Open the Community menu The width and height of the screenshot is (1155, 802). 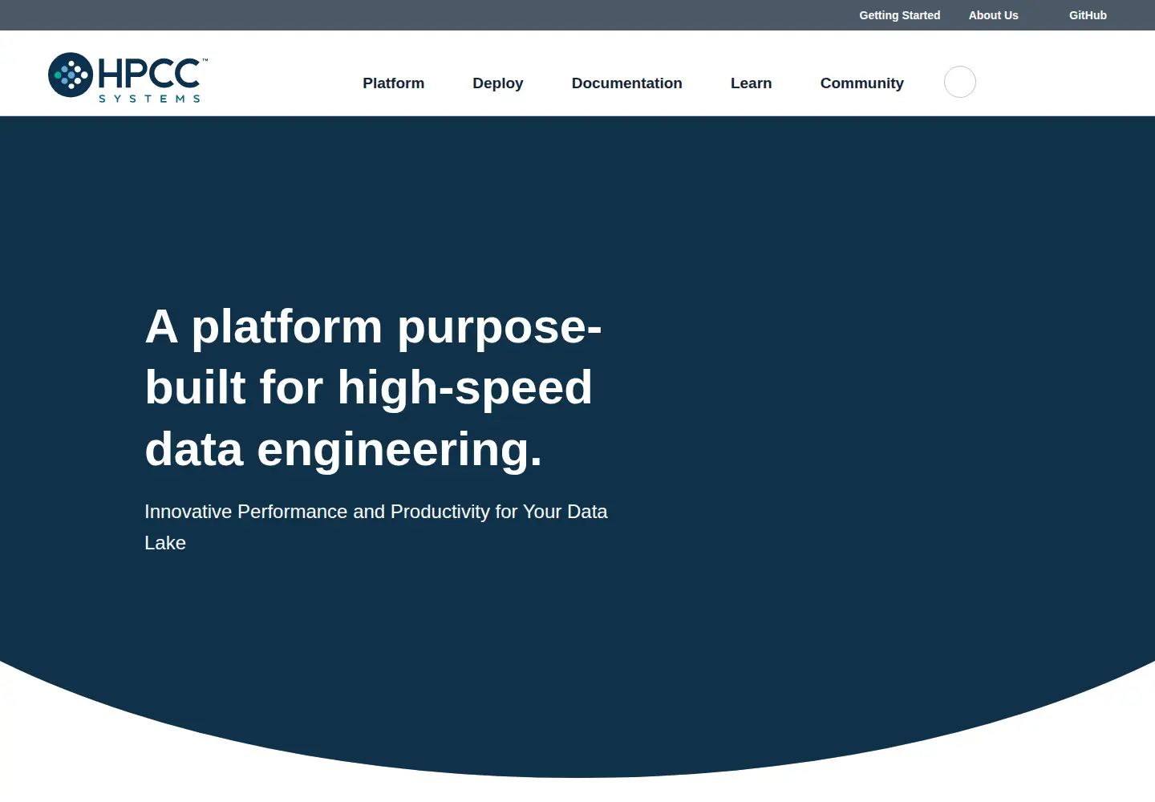tap(861, 83)
